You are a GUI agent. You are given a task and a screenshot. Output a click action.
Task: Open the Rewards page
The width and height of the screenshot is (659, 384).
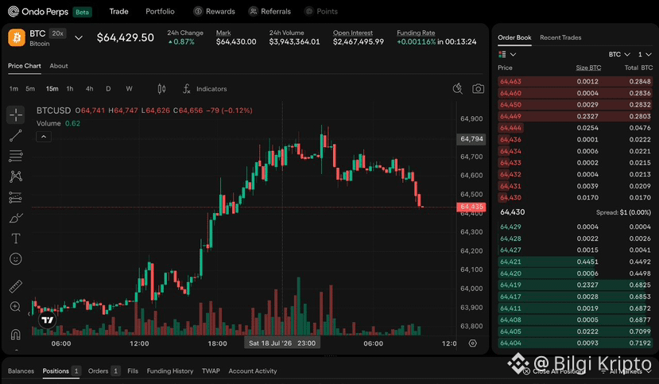point(215,11)
